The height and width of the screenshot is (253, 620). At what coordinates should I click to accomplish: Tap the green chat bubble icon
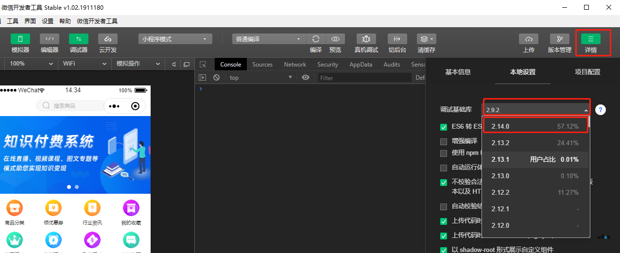pyautogui.click(x=131, y=240)
